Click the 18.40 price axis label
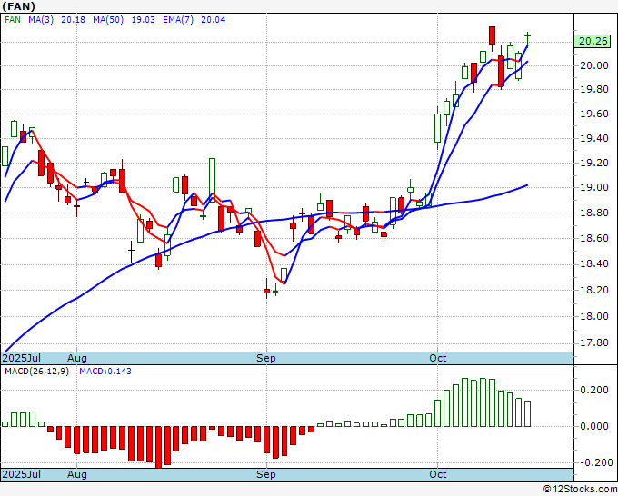 [594, 263]
